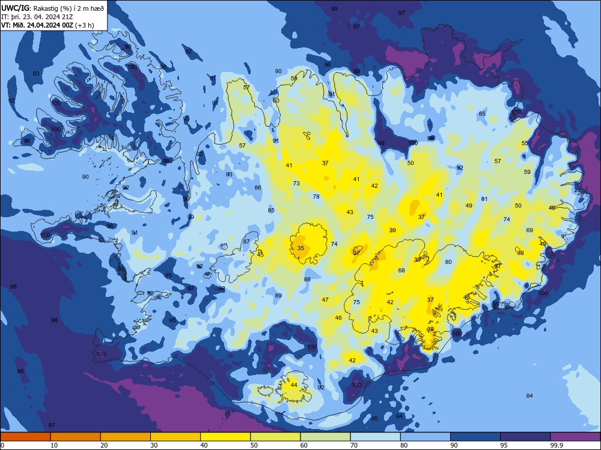Viewport: 601px width, 450px height.
Task: Click the map value '46'
Action: 338,317
